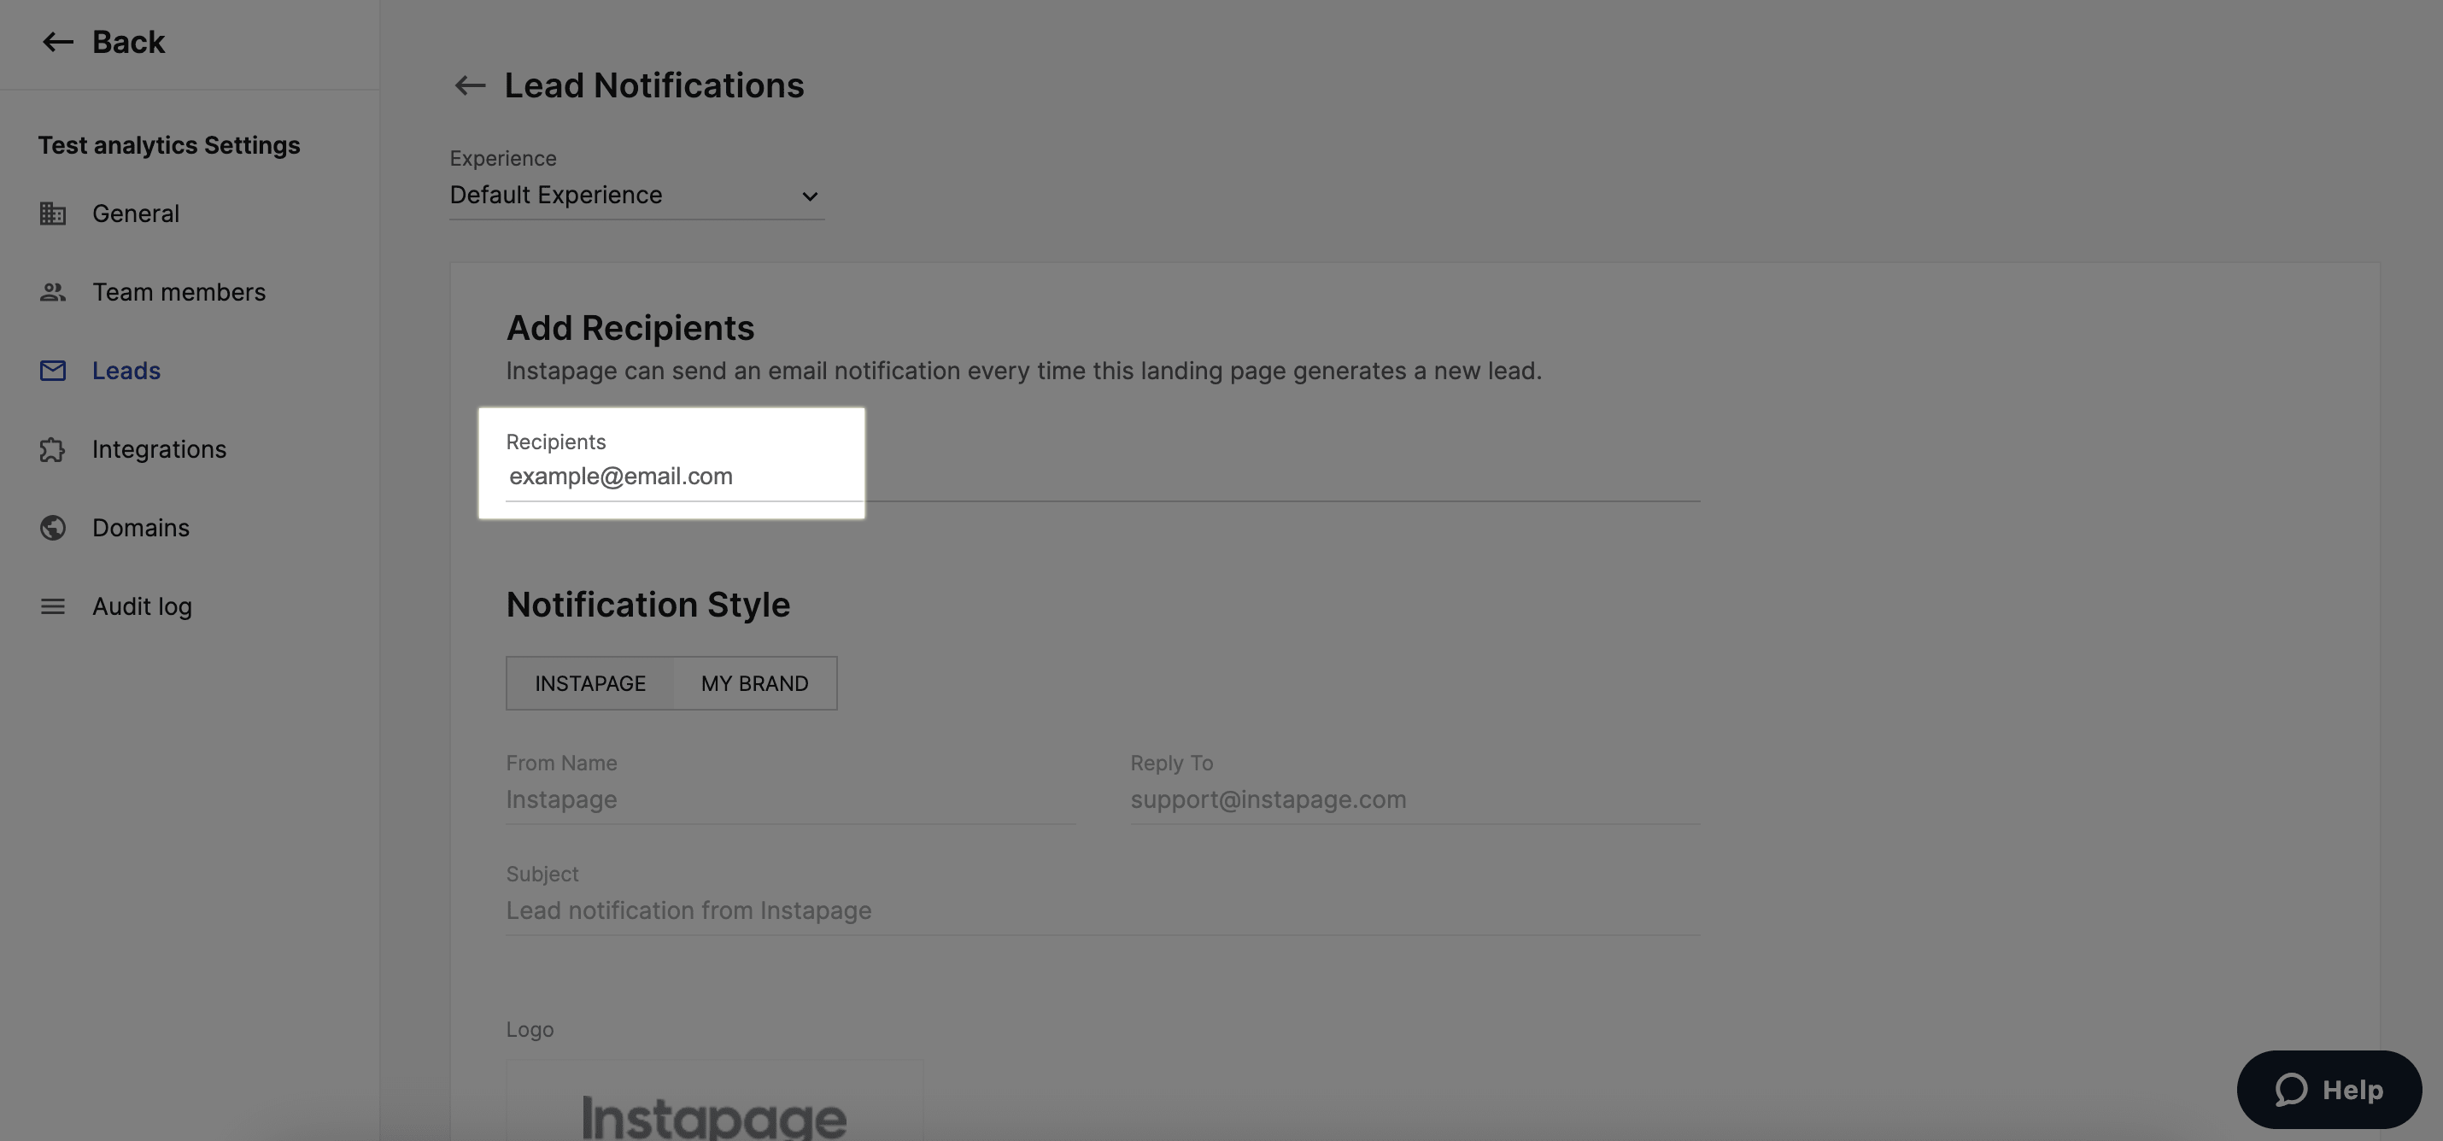
Task: Click the Back arrow icon in sidebar
Action: pyautogui.click(x=58, y=42)
